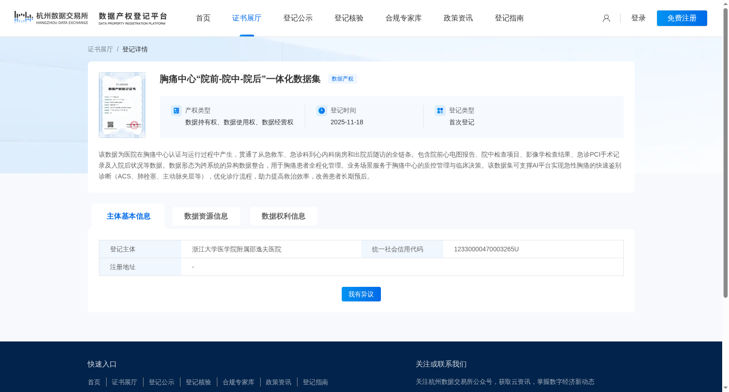The height and width of the screenshot is (392, 729).
Task: Select the 证书展厅 nav menu item
Action: (x=247, y=18)
